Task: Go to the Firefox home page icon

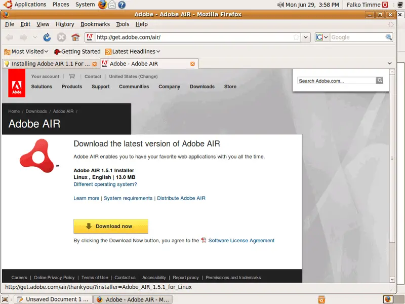Action: point(75,37)
